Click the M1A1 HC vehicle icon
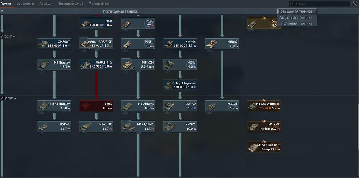 tap(85, 127)
